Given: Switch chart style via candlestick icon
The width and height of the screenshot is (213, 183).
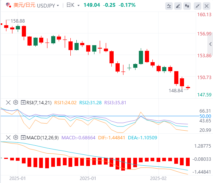Looking at the screenshot, I should (x=187, y=6).
